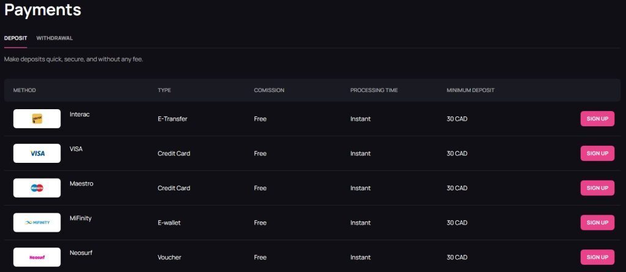Click Instant in the MiFinity row

pos(361,223)
